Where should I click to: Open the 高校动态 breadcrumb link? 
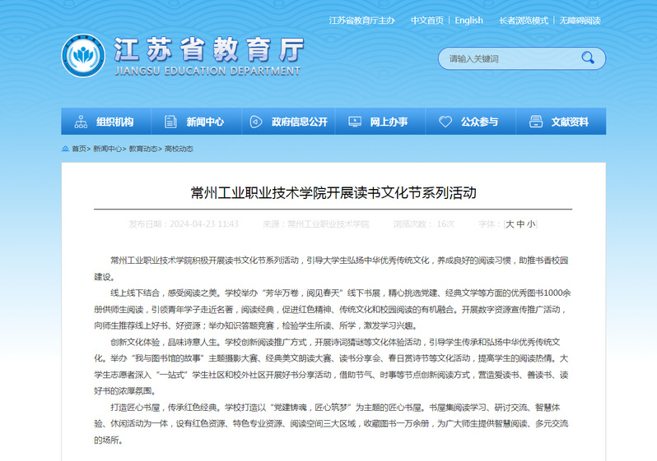(x=179, y=149)
